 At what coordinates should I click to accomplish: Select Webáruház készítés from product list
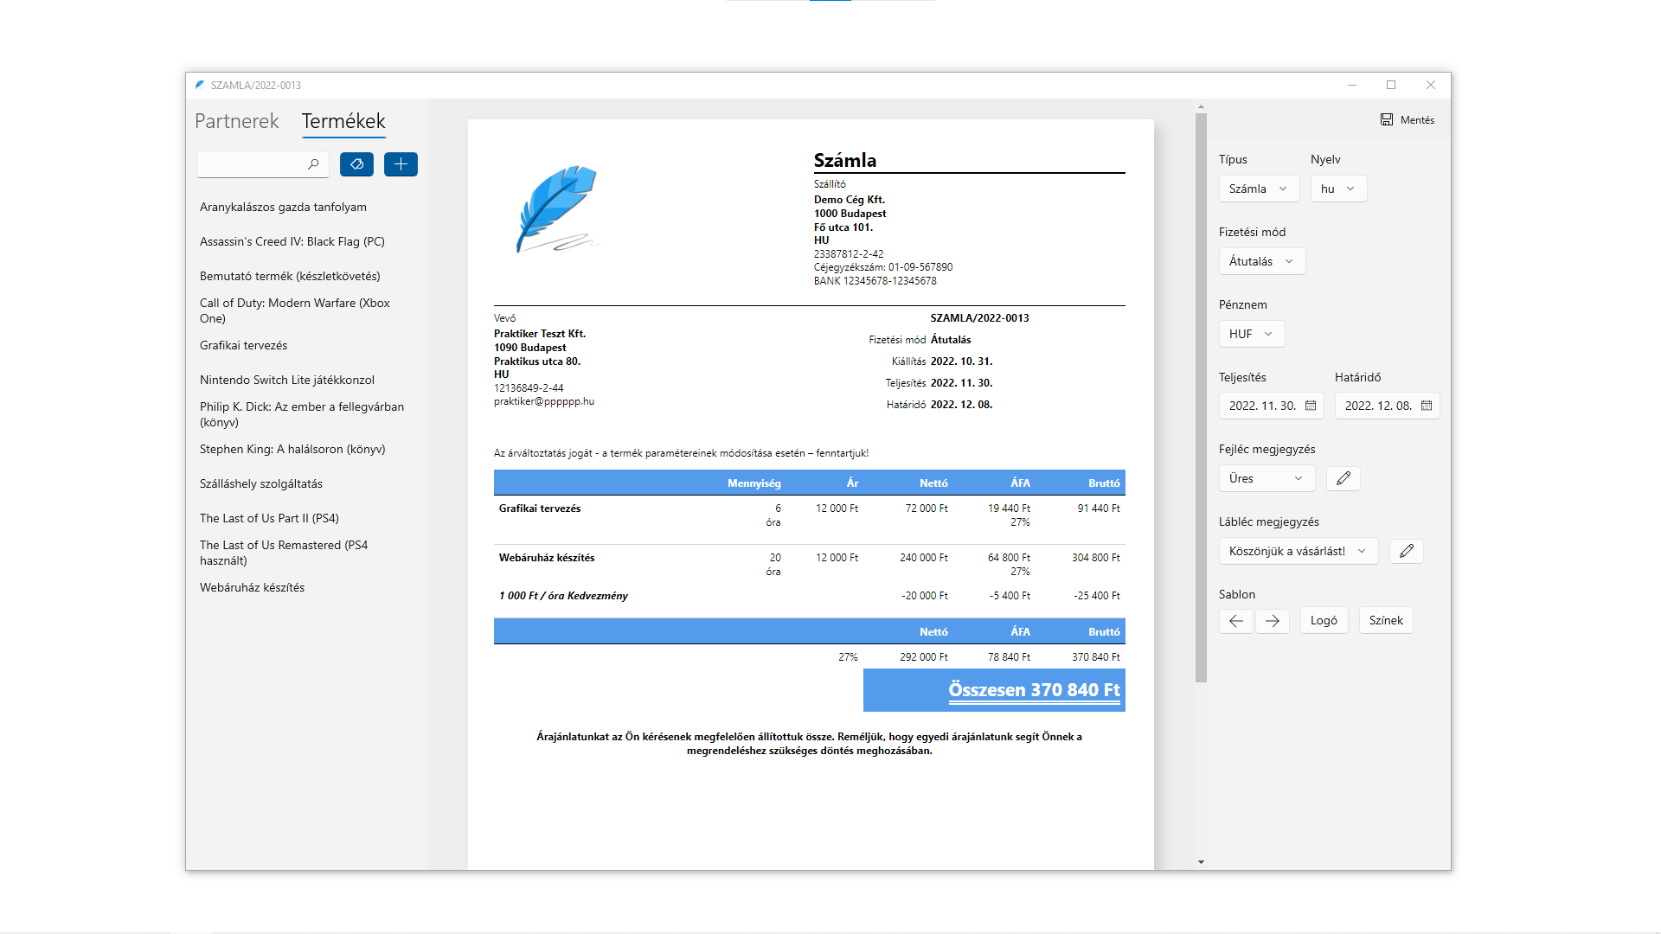(252, 587)
